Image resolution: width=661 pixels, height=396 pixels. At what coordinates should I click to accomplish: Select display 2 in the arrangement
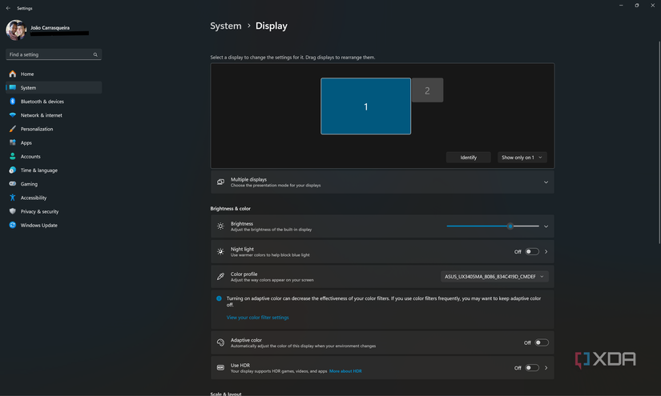pyautogui.click(x=427, y=90)
